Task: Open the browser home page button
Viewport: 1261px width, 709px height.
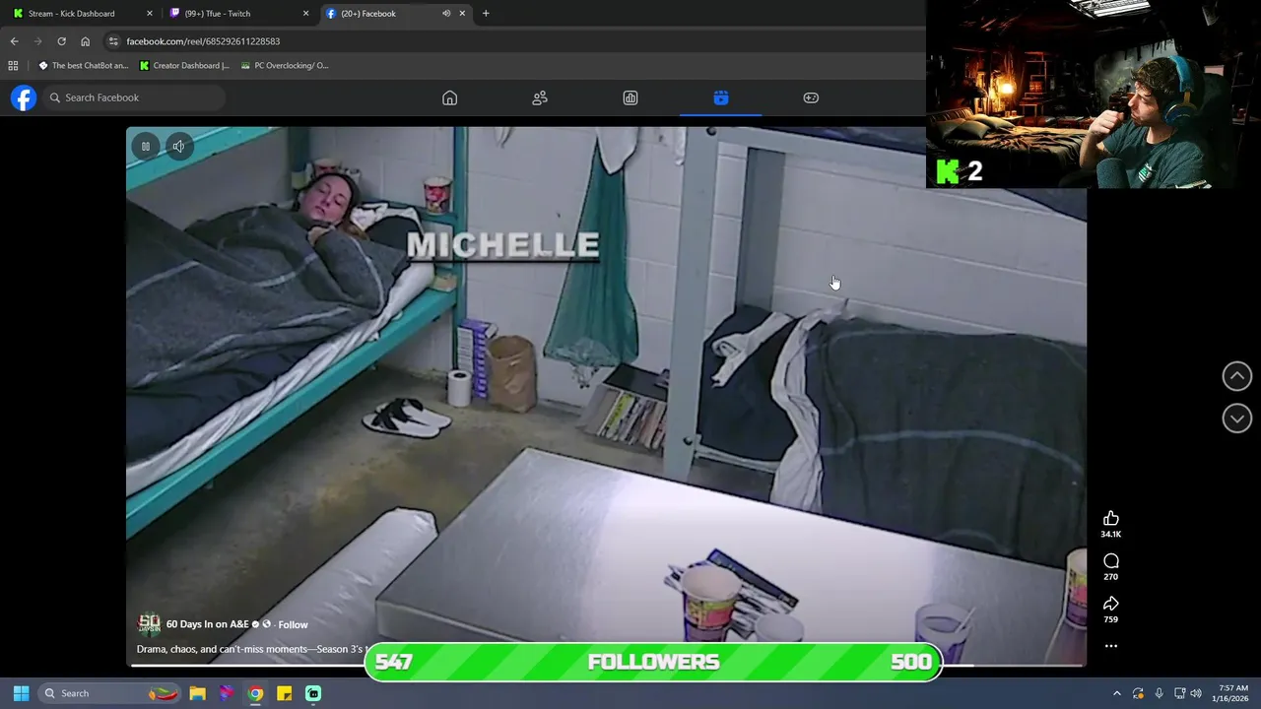Action: [x=85, y=41]
